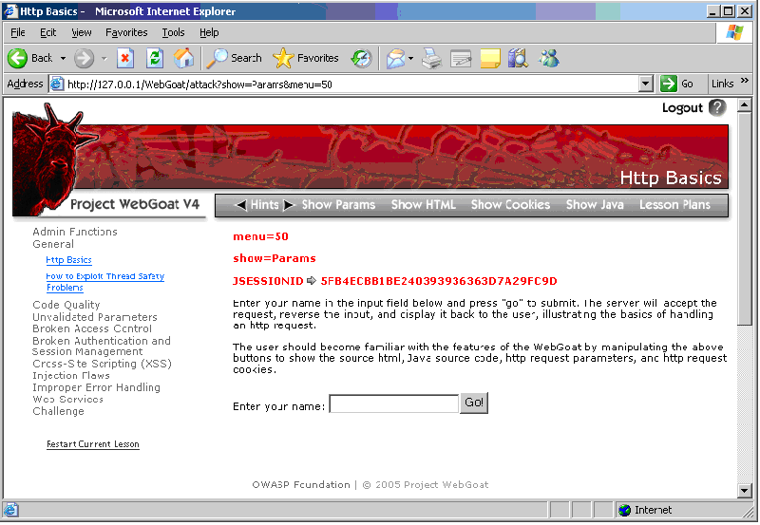This screenshot has width=760, height=525.
Task: Expand Cross-Site Scripting (XSS) category
Action: [x=103, y=364]
